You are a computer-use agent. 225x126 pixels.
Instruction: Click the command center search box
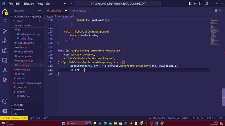point(118,3)
